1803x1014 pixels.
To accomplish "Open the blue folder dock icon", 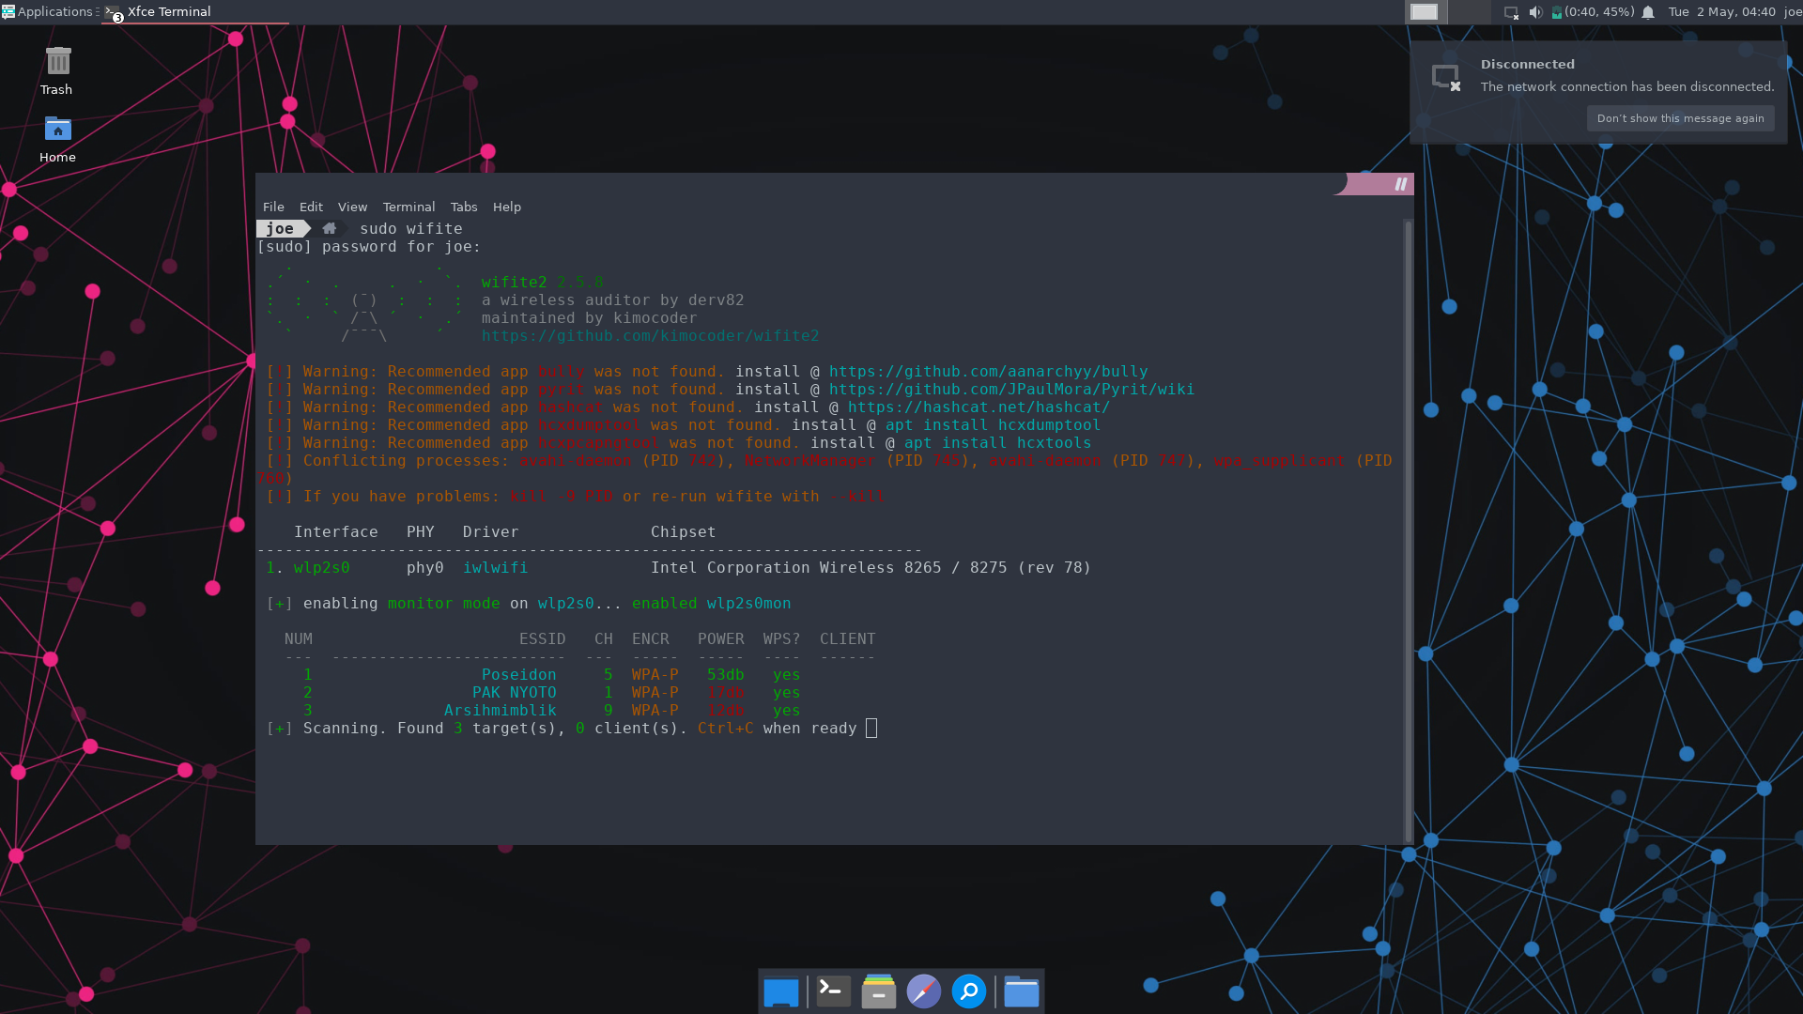I will coord(1021,991).
